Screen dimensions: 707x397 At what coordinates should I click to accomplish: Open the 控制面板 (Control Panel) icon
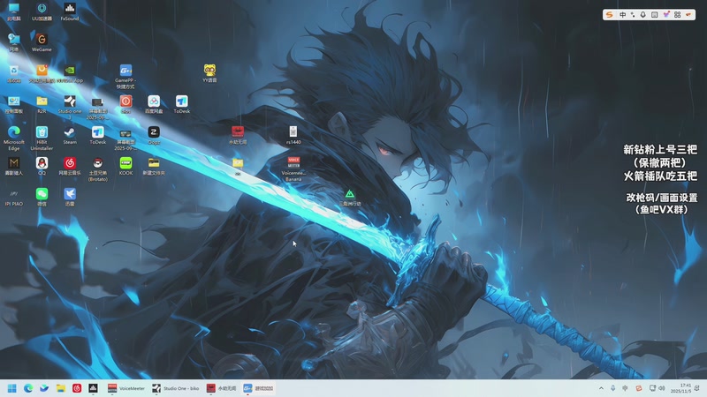(x=13, y=104)
